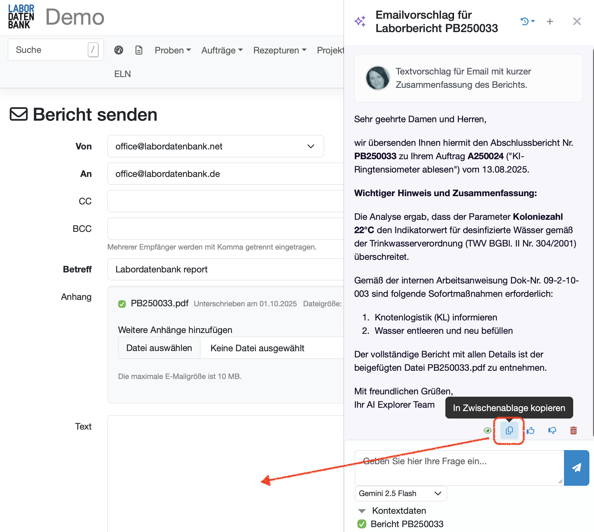The image size is (594, 532).
Task: Collapse the Kontextdaten section
Action: (362, 511)
